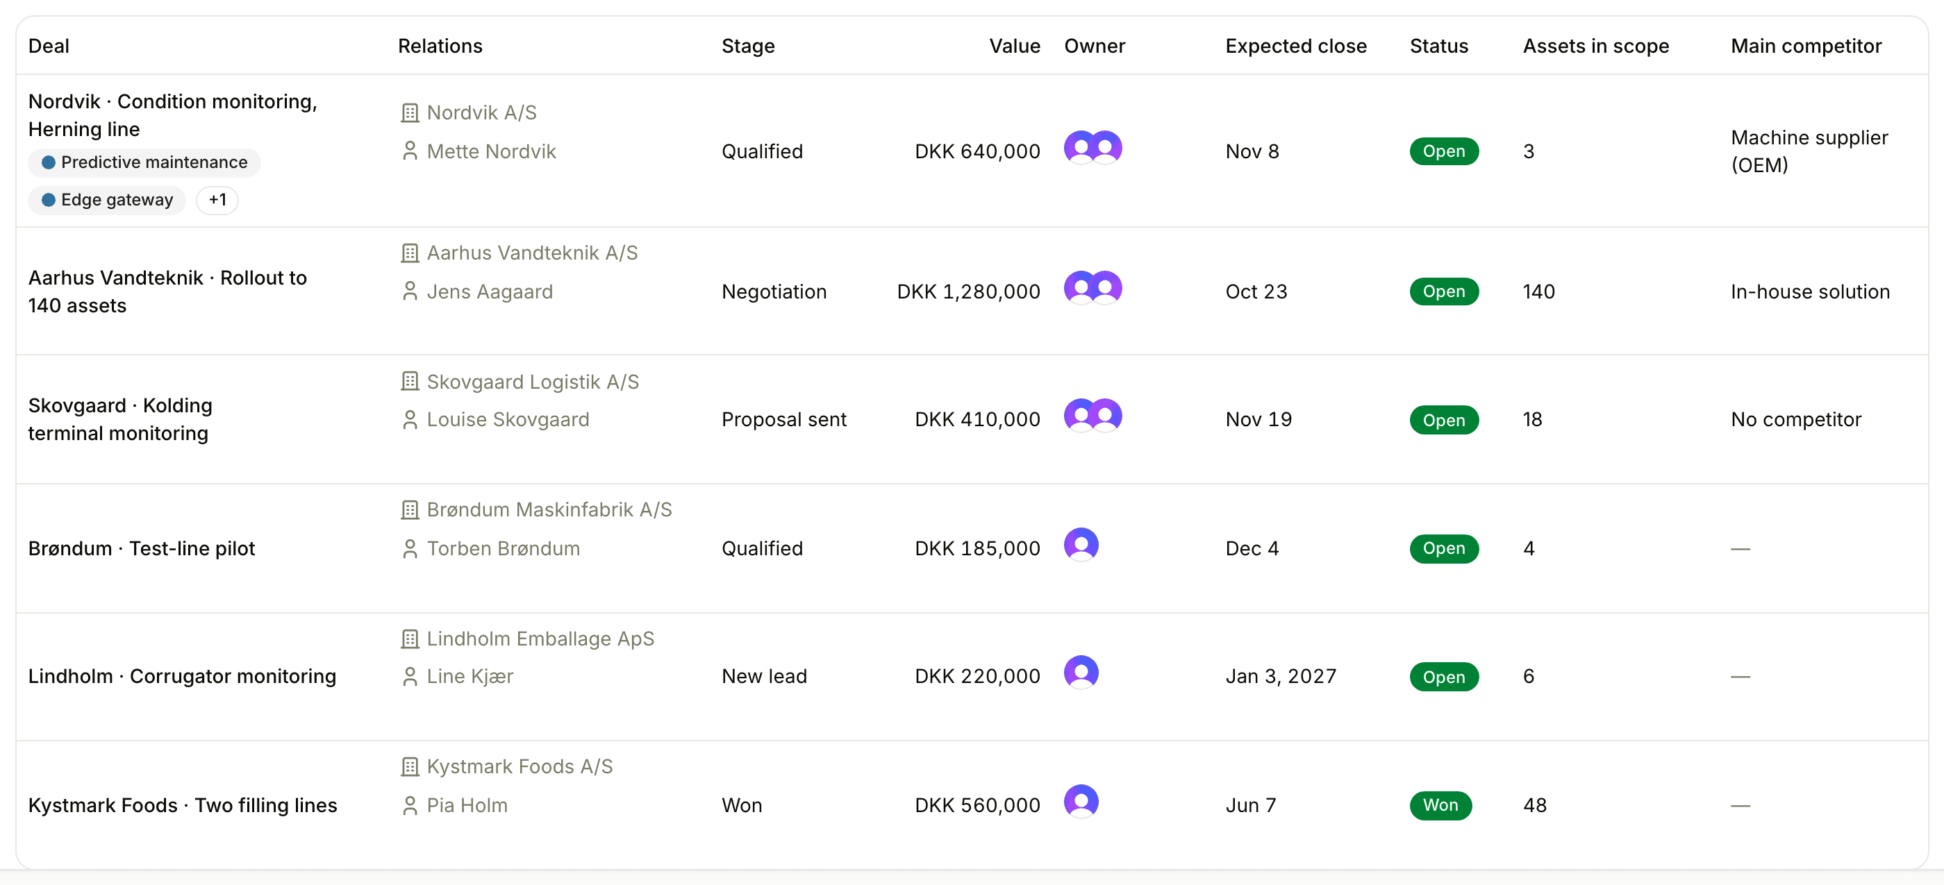Click the building icon beside Aarhus Vandteknik A/S
Screen dimensions: 1944x885
pos(410,253)
